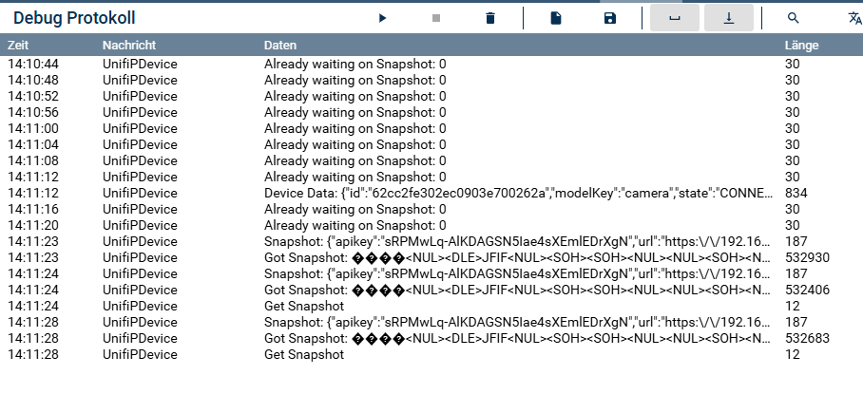Sort by the Zeit column header
This screenshot has width=863, height=394.
pos(20,46)
